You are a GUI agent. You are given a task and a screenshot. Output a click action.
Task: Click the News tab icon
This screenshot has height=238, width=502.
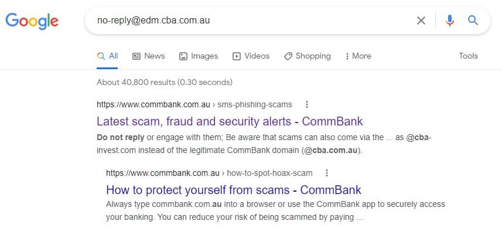136,56
